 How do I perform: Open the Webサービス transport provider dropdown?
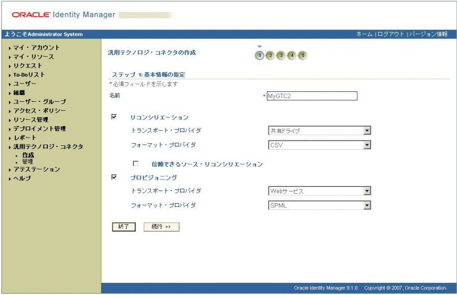pyautogui.click(x=319, y=191)
